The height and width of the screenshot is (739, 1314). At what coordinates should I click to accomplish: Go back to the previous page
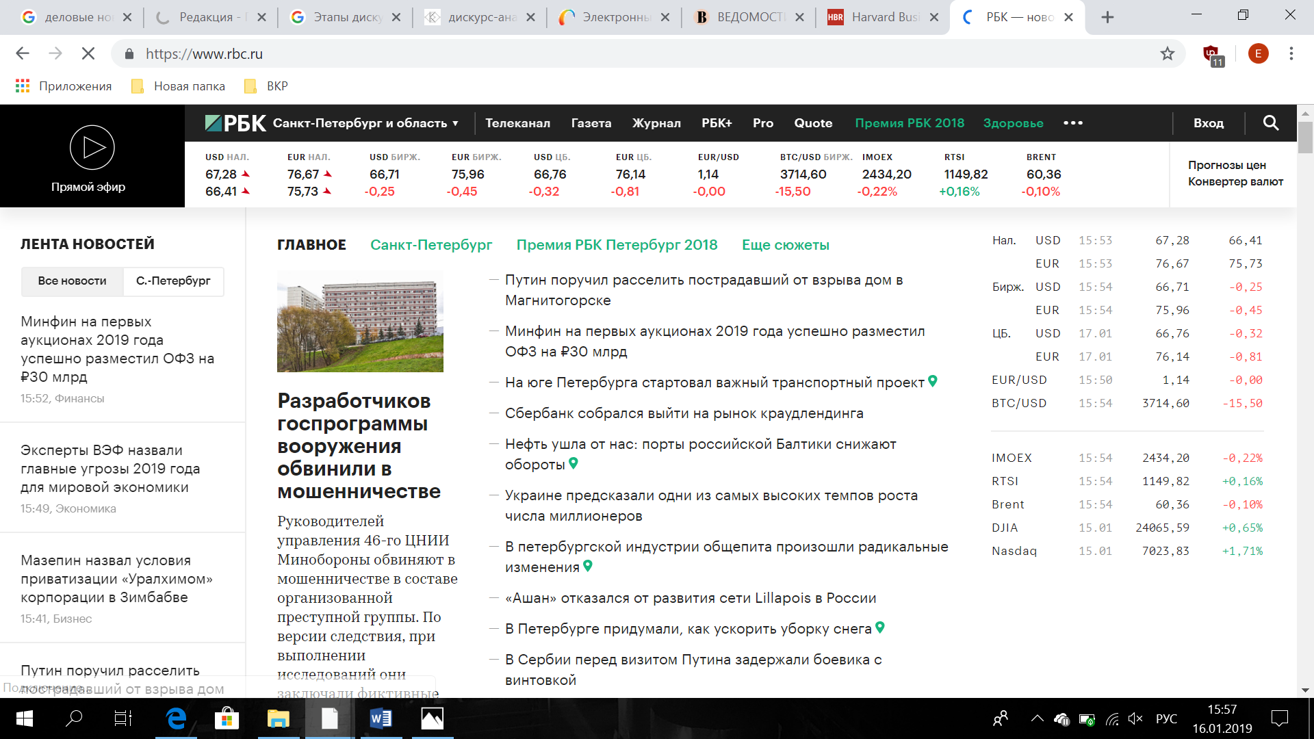click(x=23, y=53)
